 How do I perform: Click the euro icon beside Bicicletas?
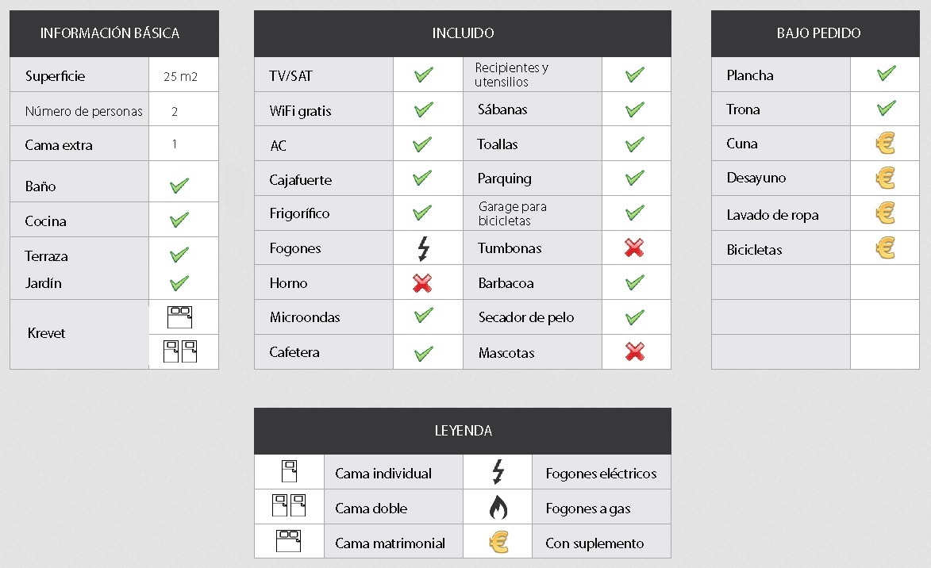tap(885, 248)
